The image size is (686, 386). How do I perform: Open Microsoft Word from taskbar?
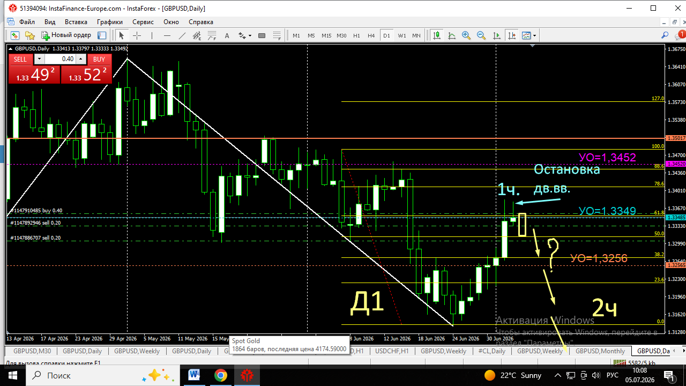pos(194,375)
